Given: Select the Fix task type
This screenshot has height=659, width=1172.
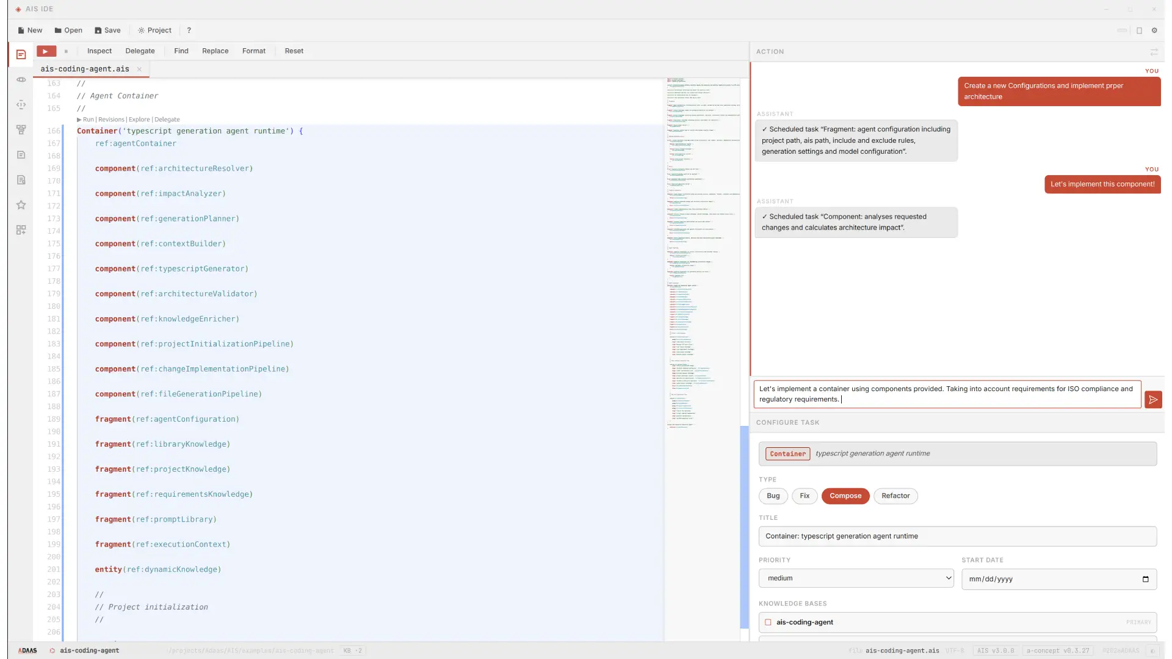Looking at the screenshot, I should [x=805, y=496].
